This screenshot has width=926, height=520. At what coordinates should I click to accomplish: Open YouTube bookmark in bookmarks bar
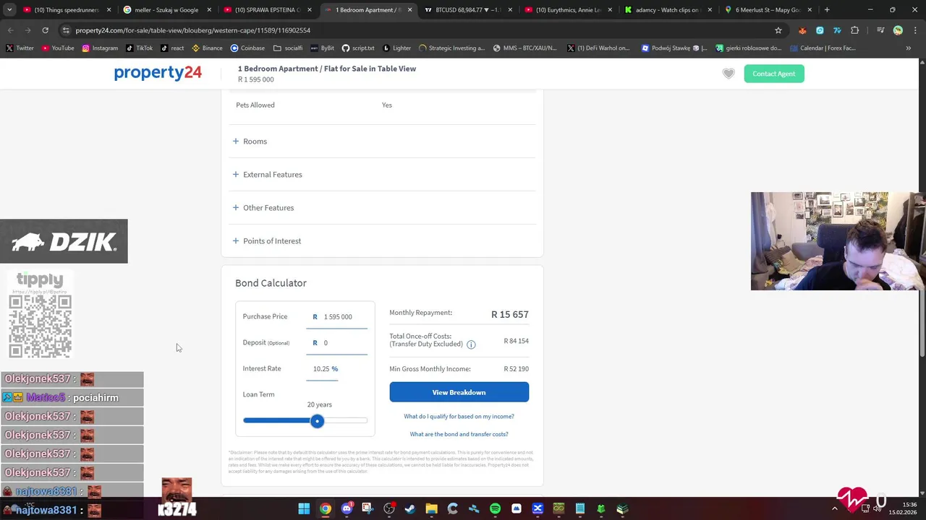click(58, 48)
